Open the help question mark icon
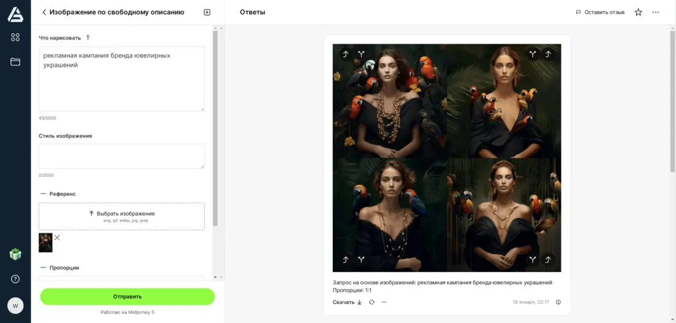The height and width of the screenshot is (323, 676). click(x=15, y=279)
